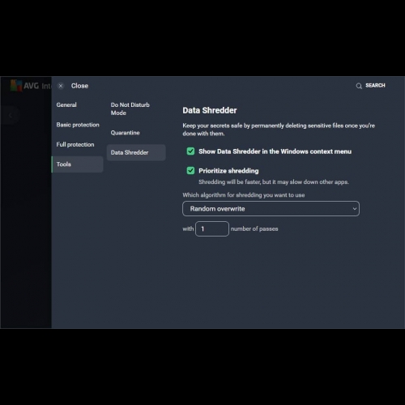Click the Prioritize shredding label
Image resolution: width=405 pixels, height=405 pixels.
click(x=228, y=171)
